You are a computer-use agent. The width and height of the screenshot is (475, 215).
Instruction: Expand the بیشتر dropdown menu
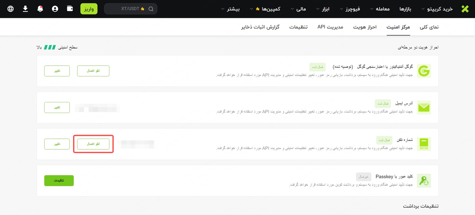(231, 9)
